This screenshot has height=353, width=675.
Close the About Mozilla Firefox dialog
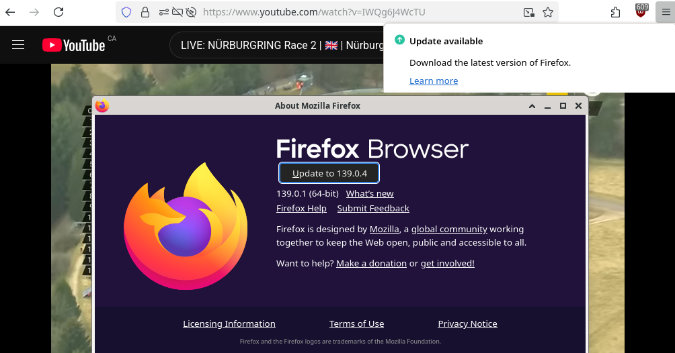[579, 106]
